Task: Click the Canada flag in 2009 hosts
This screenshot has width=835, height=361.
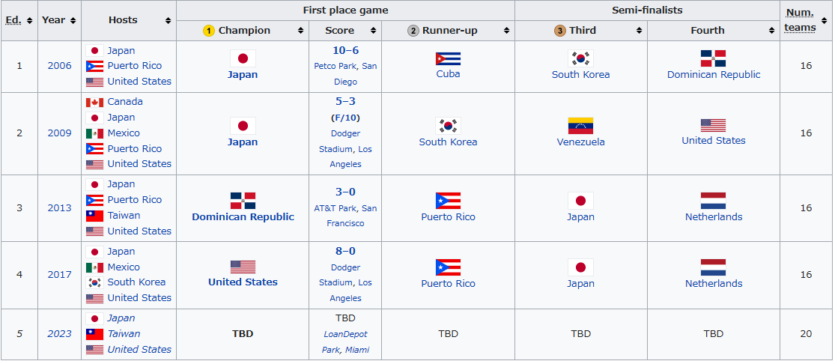Action: pyautogui.click(x=94, y=102)
